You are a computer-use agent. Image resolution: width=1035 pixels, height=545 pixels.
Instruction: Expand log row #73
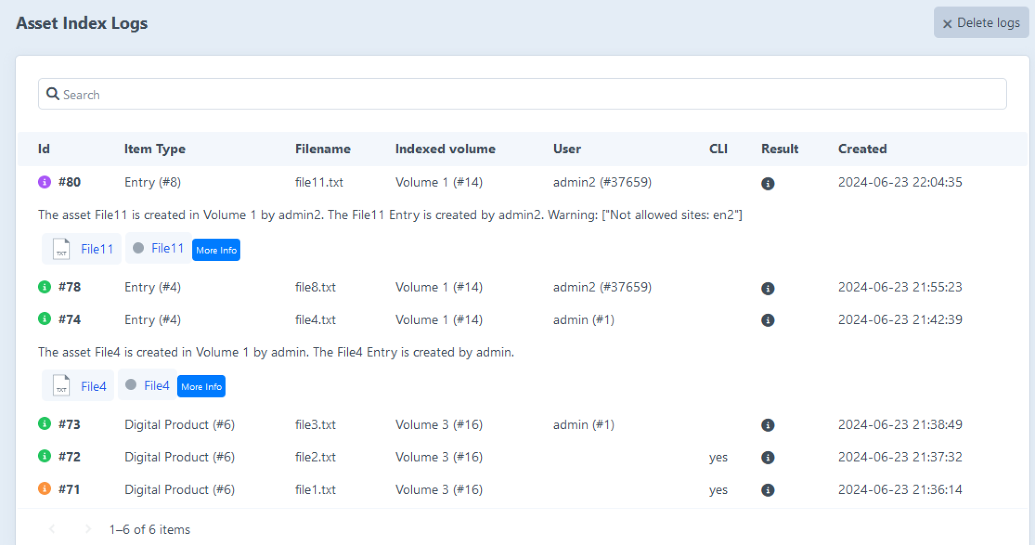tap(522, 425)
